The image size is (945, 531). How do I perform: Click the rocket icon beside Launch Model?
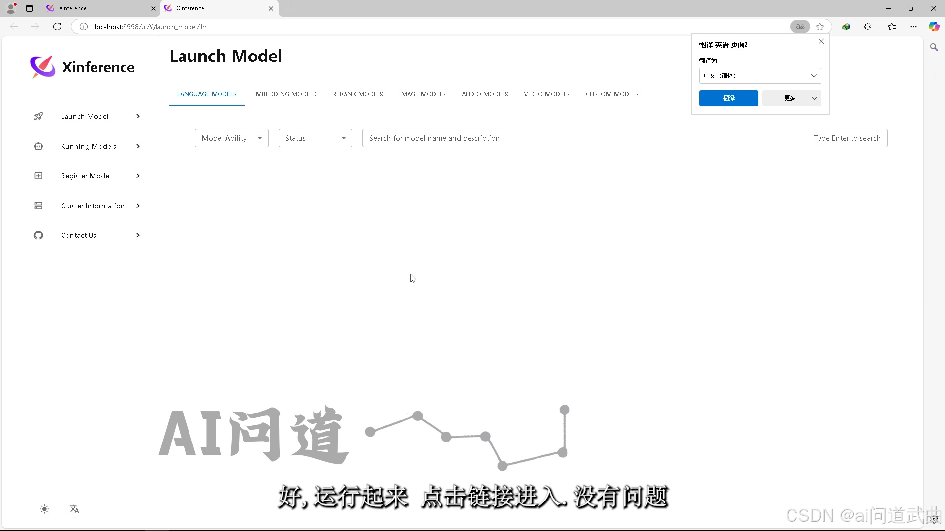[38, 117]
